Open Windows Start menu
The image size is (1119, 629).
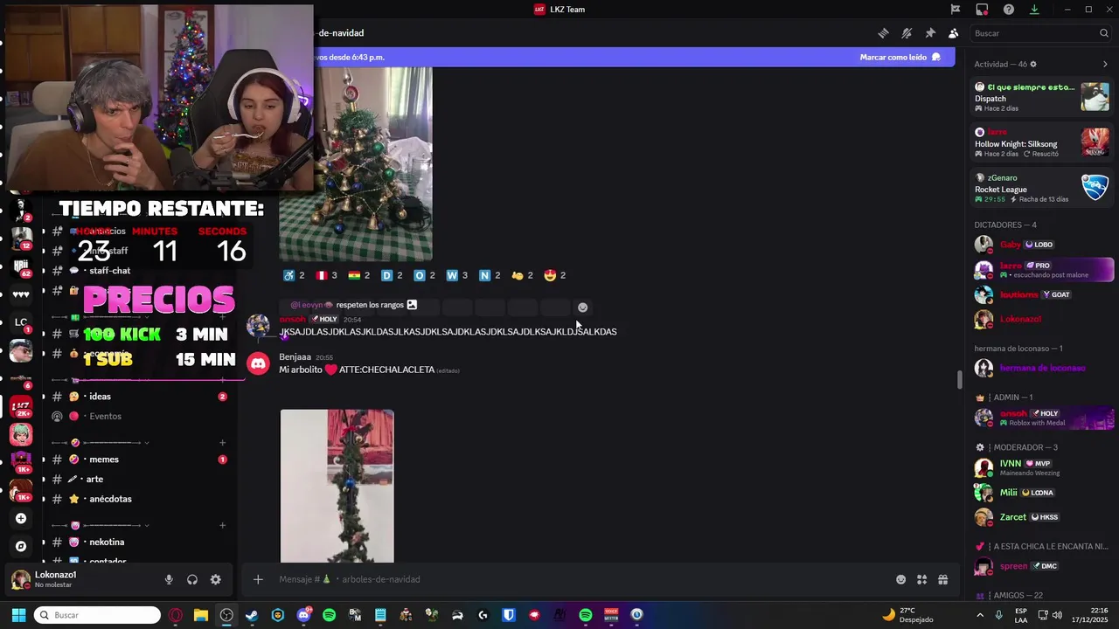point(18,615)
